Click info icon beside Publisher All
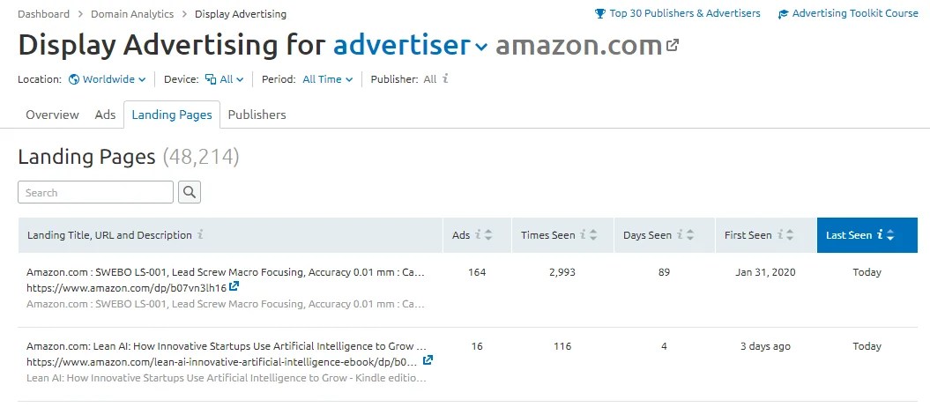The width and height of the screenshot is (930, 407). click(445, 79)
